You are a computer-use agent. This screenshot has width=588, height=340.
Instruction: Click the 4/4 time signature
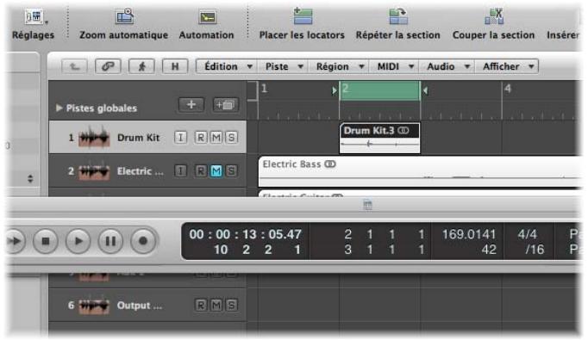point(528,234)
